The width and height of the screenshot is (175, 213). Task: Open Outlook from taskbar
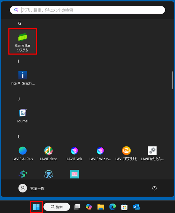(x=136, y=207)
